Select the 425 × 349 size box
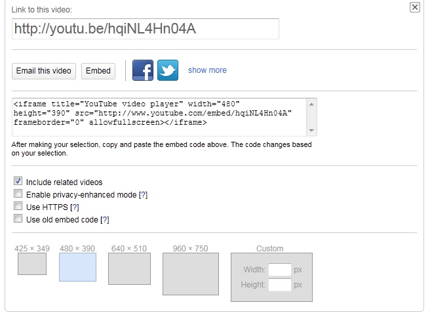432x317 pixels. 32,264
